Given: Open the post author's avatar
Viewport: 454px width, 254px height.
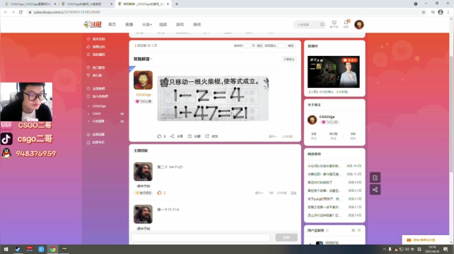Looking at the screenshot, I should 143,80.
